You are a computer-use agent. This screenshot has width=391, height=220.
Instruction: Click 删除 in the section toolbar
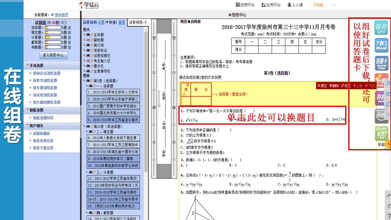click(x=334, y=86)
